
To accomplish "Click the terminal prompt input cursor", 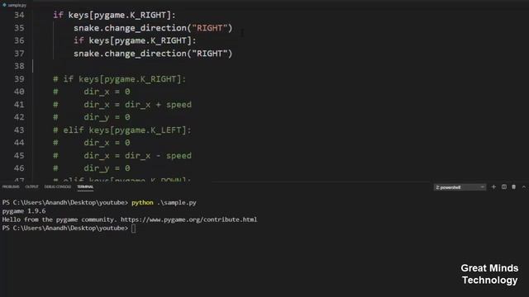I will 134,229.
